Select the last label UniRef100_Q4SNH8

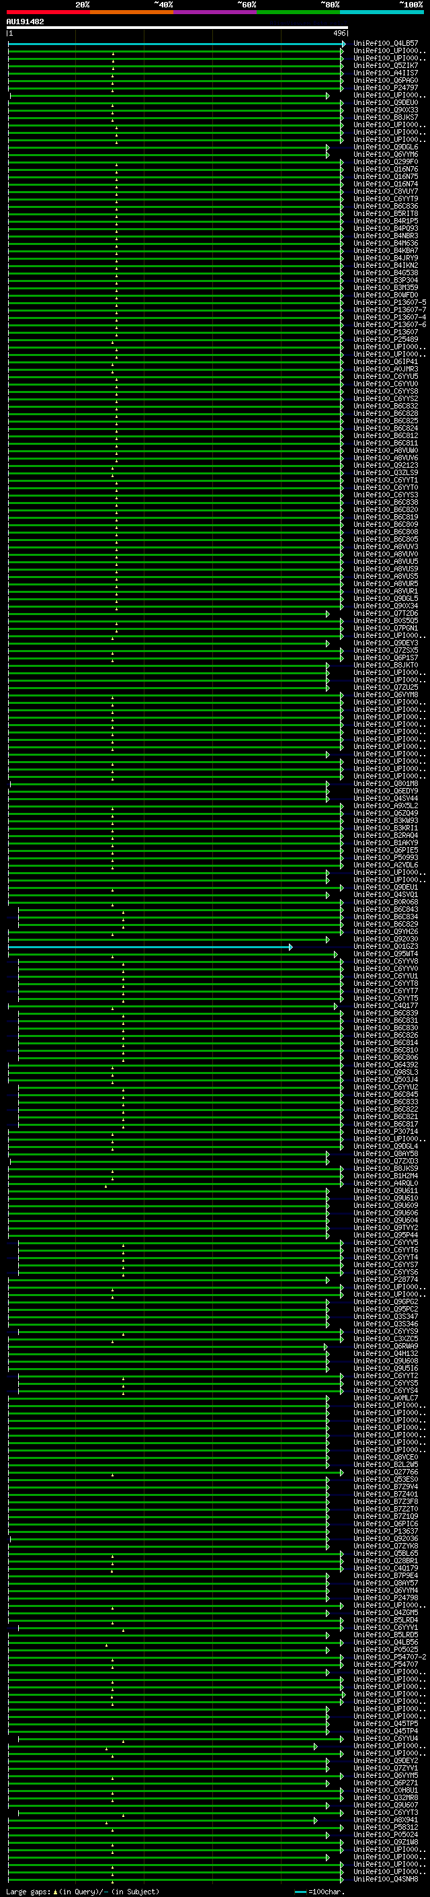point(386,1879)
